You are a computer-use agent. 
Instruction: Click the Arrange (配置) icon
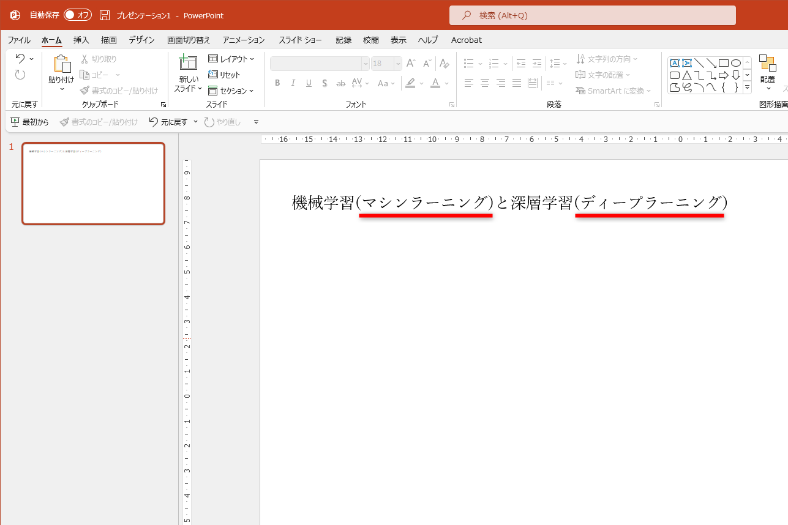(x=767, y=64)
